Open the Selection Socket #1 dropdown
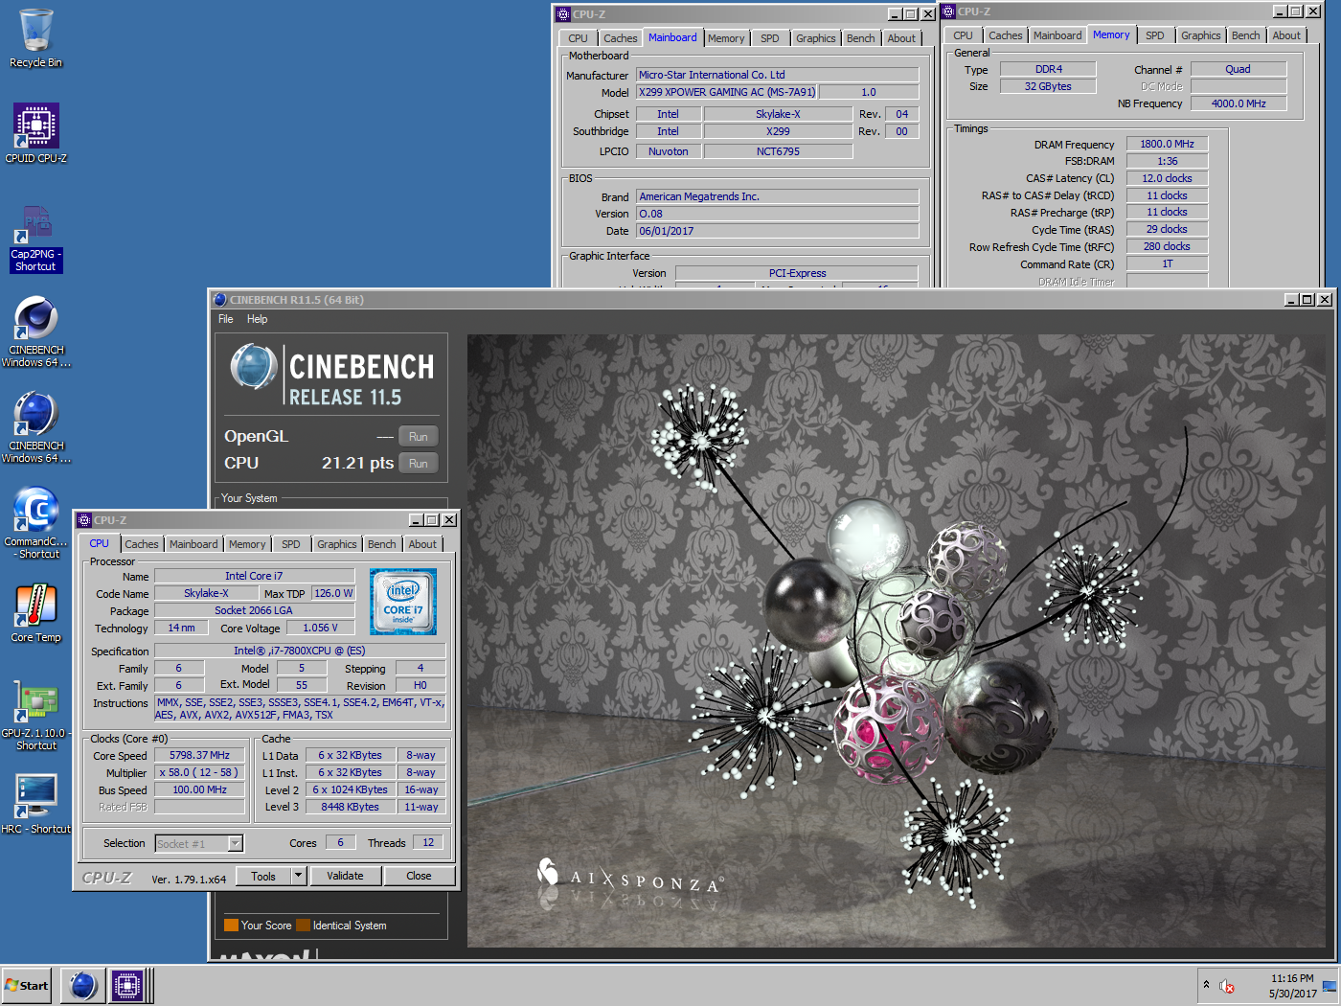The height and width of the screenshot is (1006, 1341). click(x=199, y=844)
